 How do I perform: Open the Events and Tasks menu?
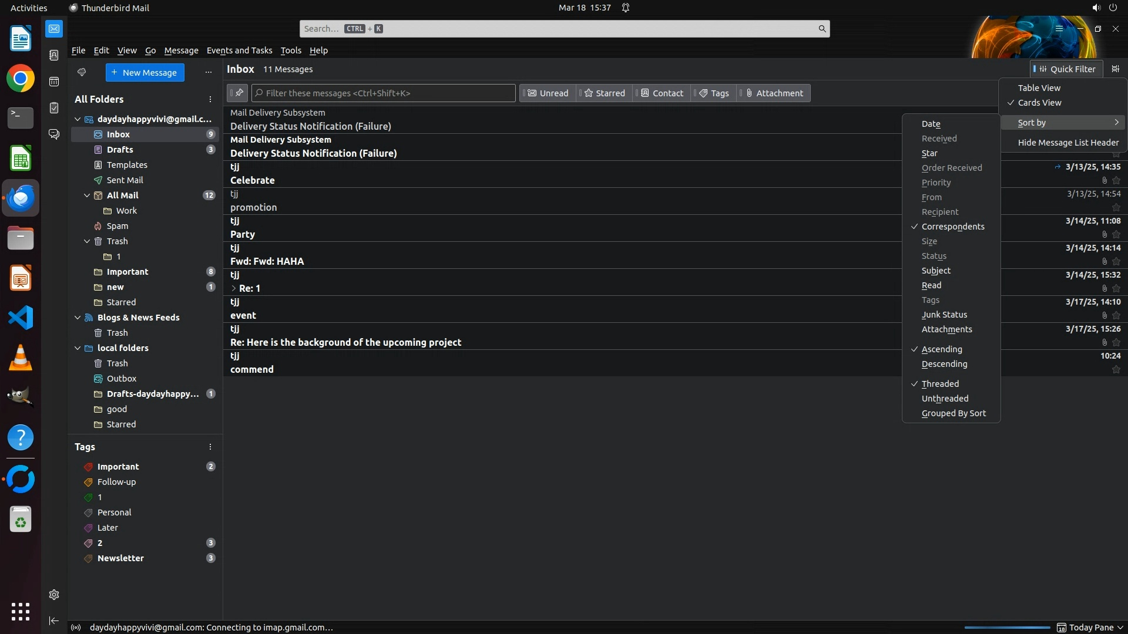point(239,50)
